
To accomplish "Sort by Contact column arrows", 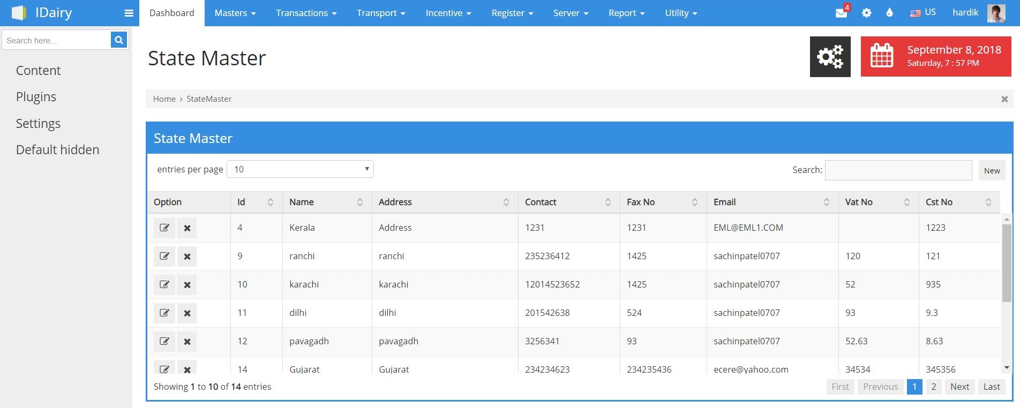I will pos(608,202).
